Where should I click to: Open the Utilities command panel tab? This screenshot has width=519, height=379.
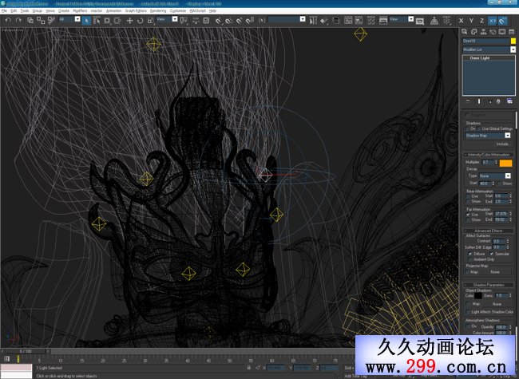[511, 32]
